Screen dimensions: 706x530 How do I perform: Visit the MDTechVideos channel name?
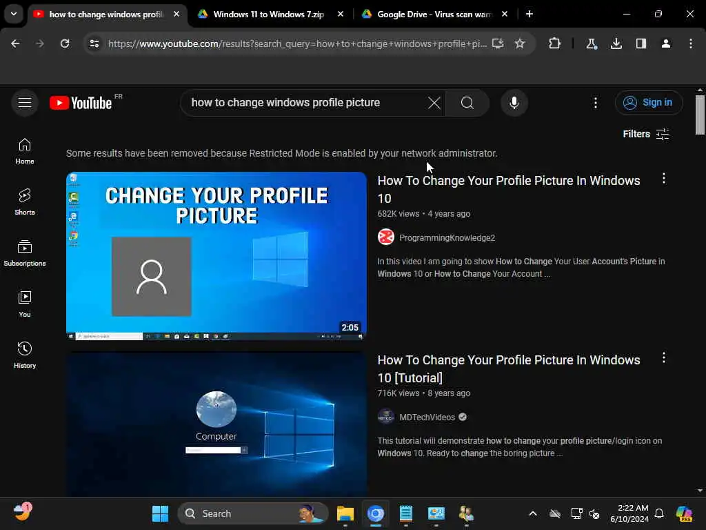click(x=427, y=418)
